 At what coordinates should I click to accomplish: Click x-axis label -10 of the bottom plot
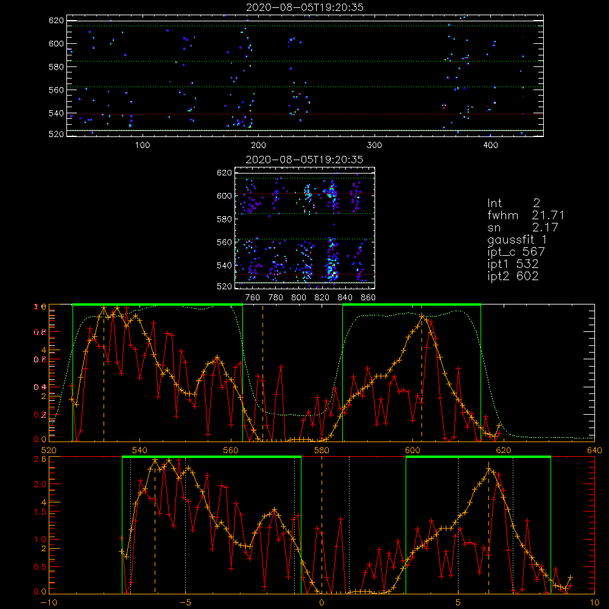click(49, 603)
